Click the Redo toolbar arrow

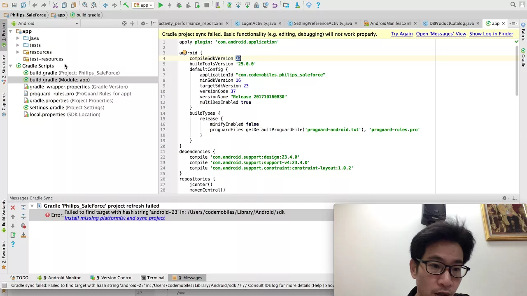click(44, 5)
